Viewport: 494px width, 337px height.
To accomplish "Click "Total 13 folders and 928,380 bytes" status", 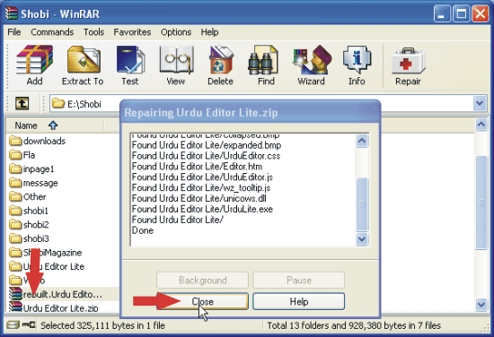I will pos(354,325).
